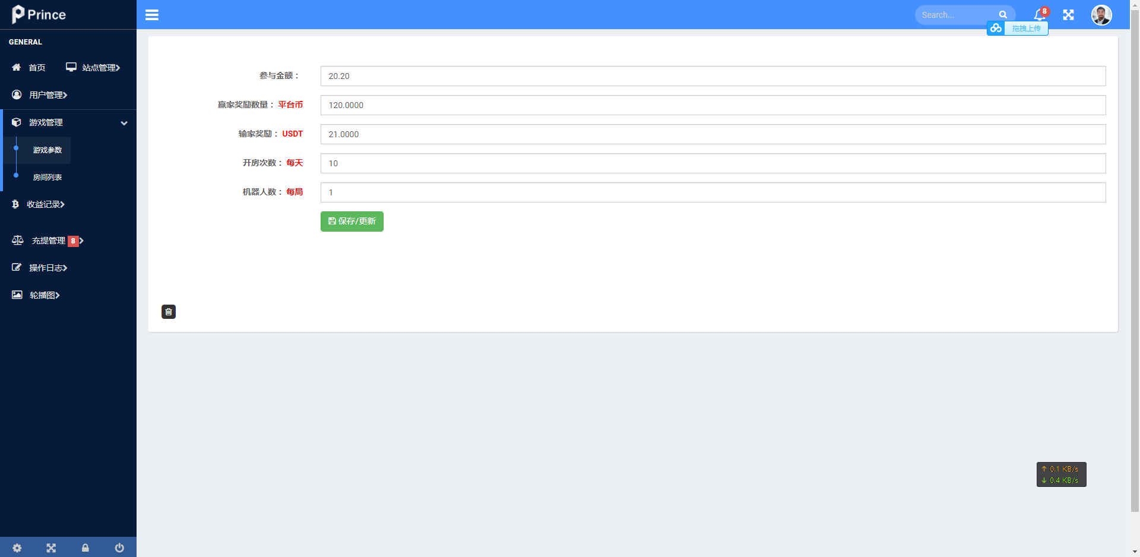Click the lock icon in sidebar footer
The width and height of the screenshot is (1140, 557).
pos(85,547)
